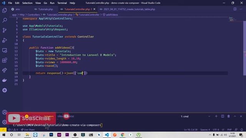Show hidden system tray icons
The width and height of the screenshot is (246, 138).
(210, 135)
